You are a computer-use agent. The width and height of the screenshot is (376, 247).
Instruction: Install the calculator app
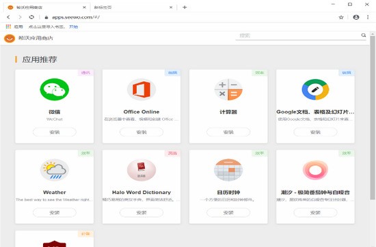tap(228, 132)
